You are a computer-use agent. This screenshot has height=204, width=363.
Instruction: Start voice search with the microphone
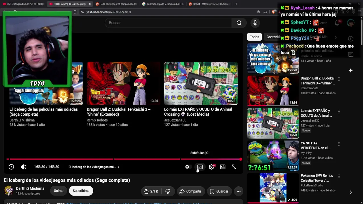click(x=255, y=23)
